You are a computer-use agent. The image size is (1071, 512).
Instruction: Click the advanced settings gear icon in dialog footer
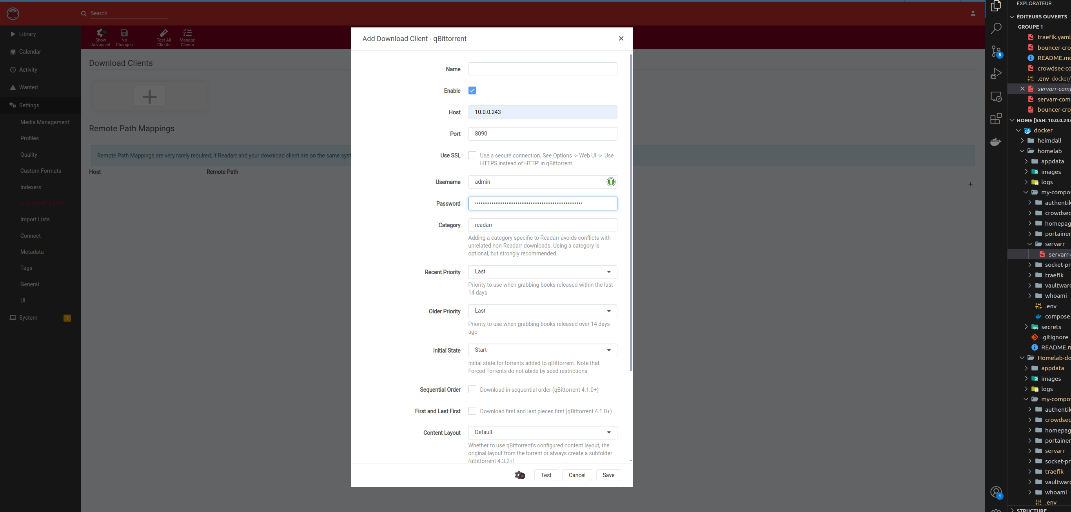point(520,475)
